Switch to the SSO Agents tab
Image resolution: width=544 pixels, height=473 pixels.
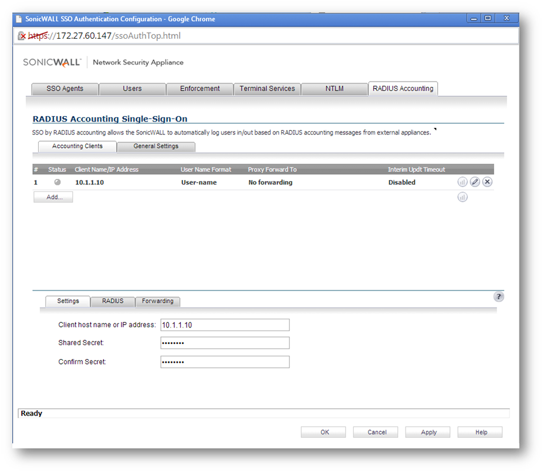coord(65,89)
